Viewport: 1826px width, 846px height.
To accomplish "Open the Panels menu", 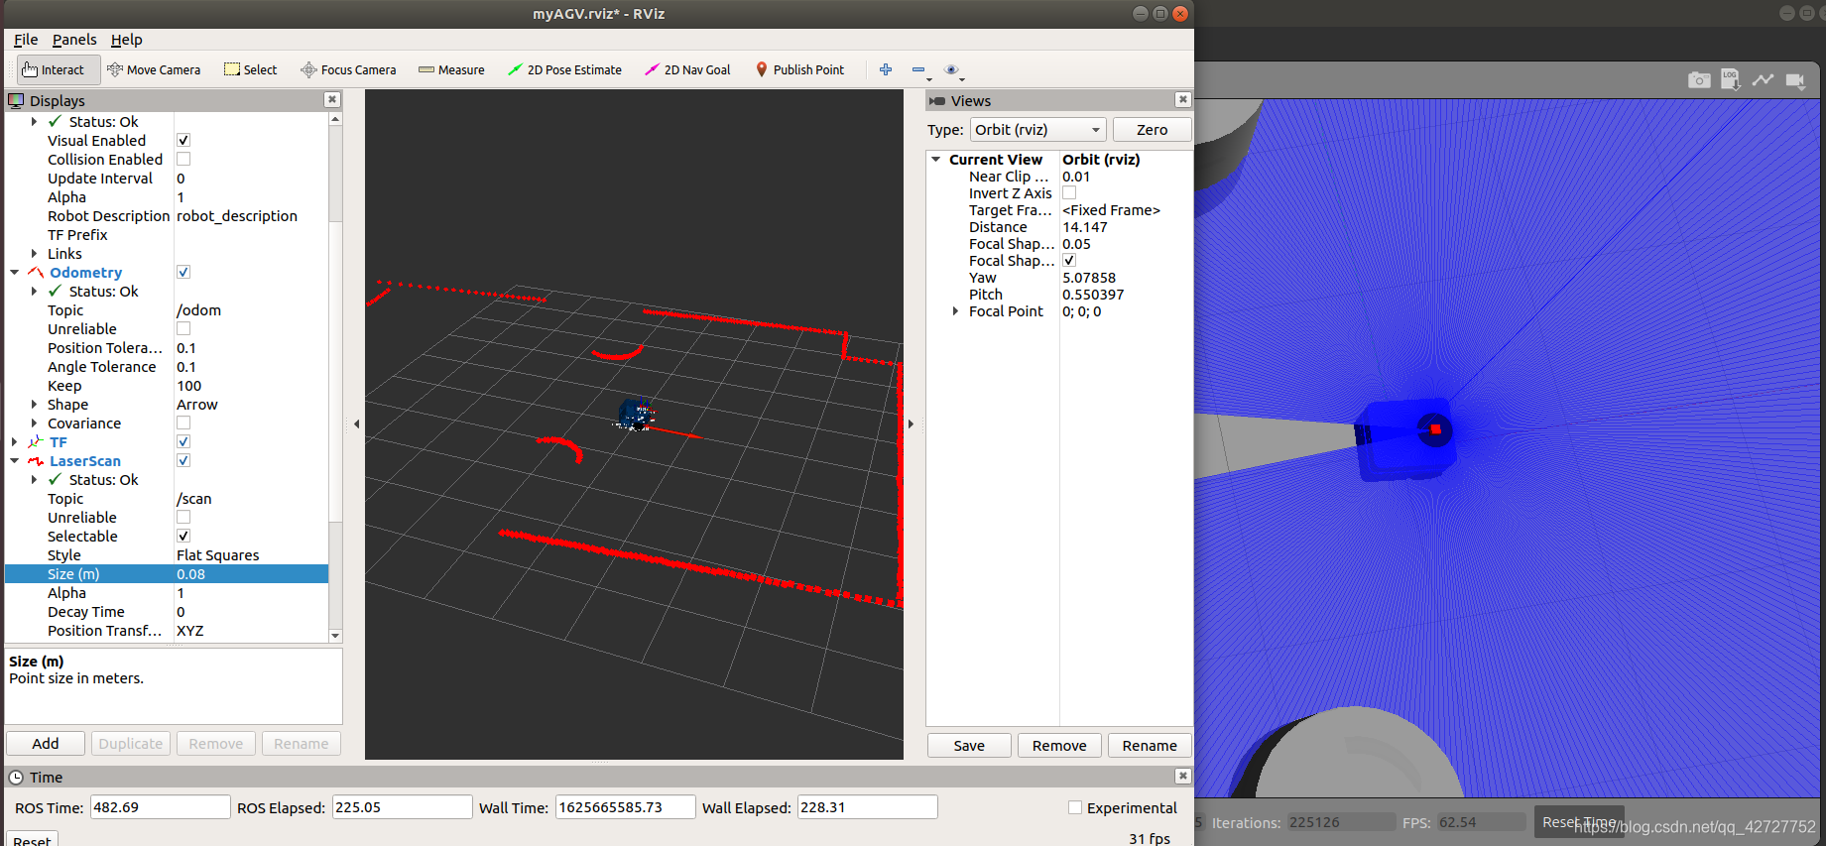I will coord(74,40).
